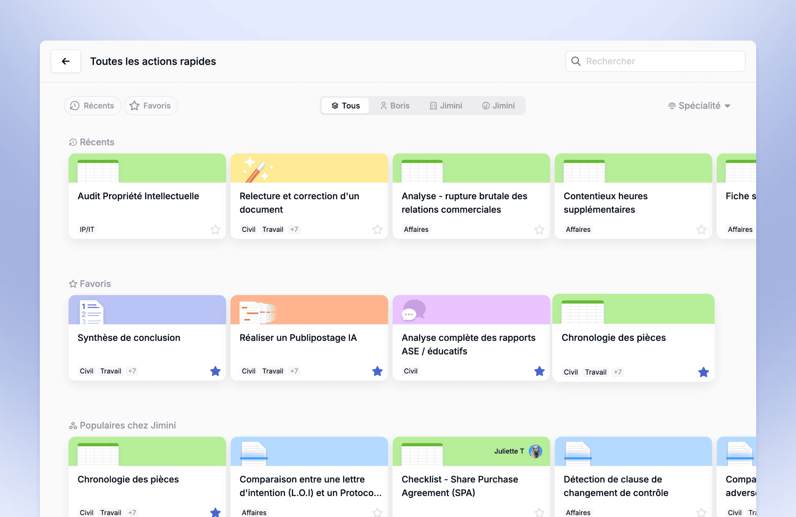The height and width of the screenshot is (517, 796).
Task: Star the Contentieux heures supplémentaires card
Action: [x=701, y=229]
